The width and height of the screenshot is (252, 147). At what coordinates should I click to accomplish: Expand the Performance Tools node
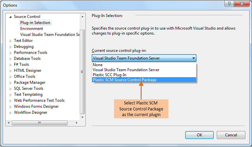pos(10,53)
